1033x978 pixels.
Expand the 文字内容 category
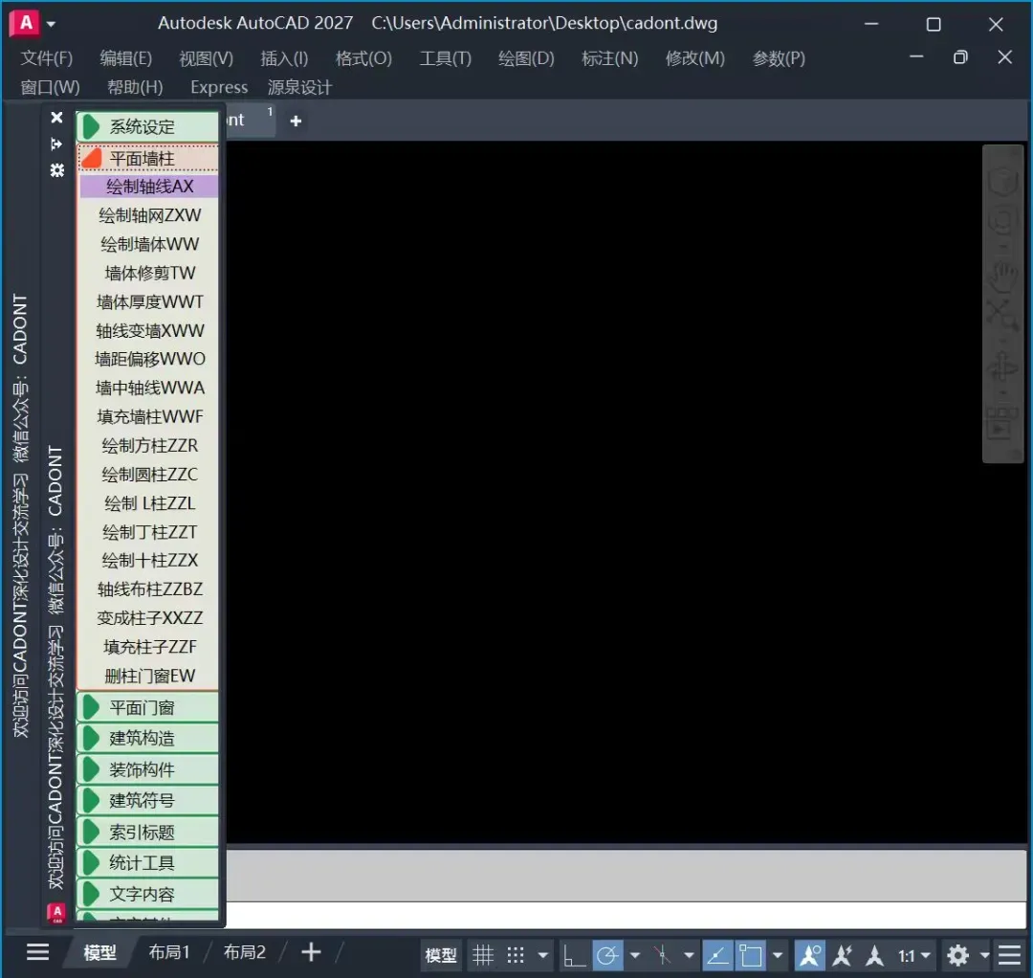pos(147,894)
